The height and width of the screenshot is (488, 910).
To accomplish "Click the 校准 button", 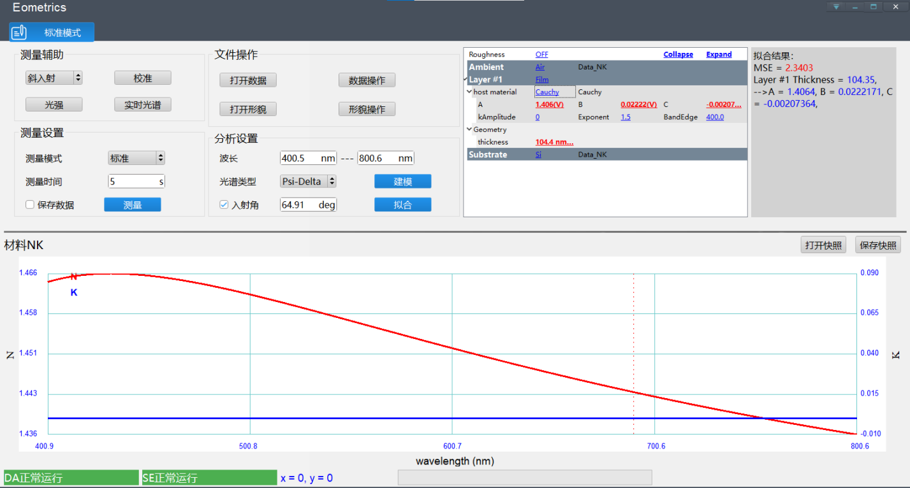I will point(143,78).
